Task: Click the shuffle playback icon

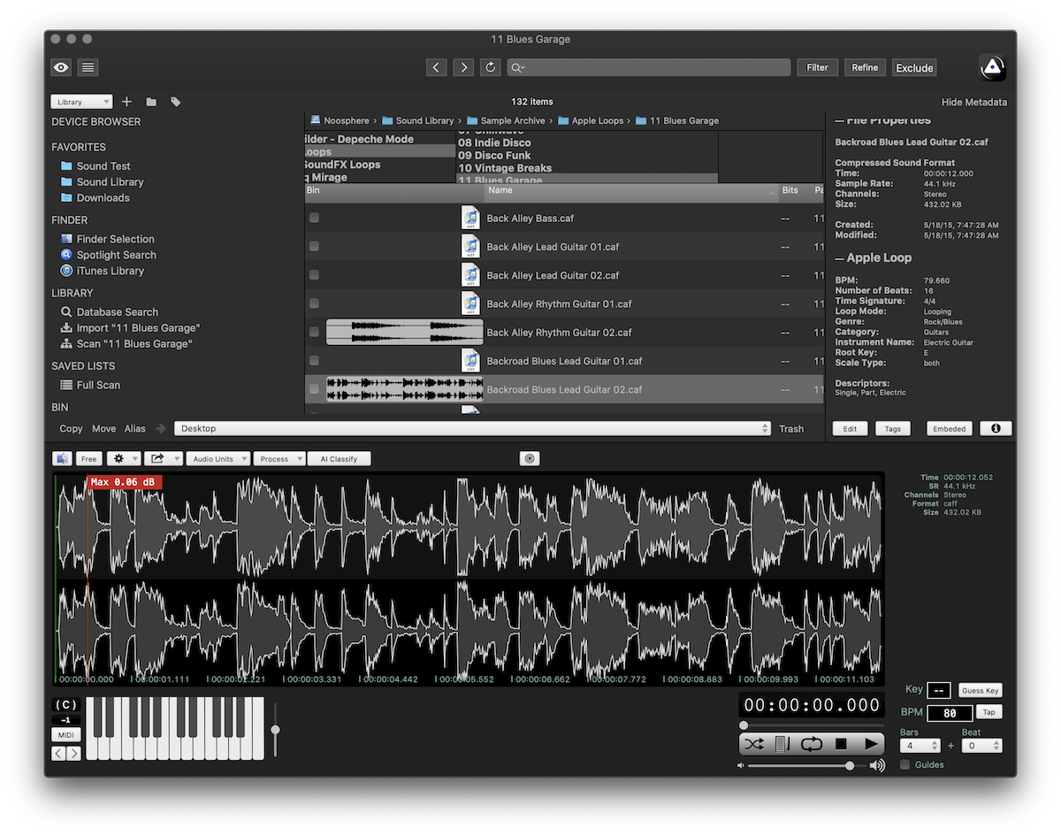Action: point(754,744)
